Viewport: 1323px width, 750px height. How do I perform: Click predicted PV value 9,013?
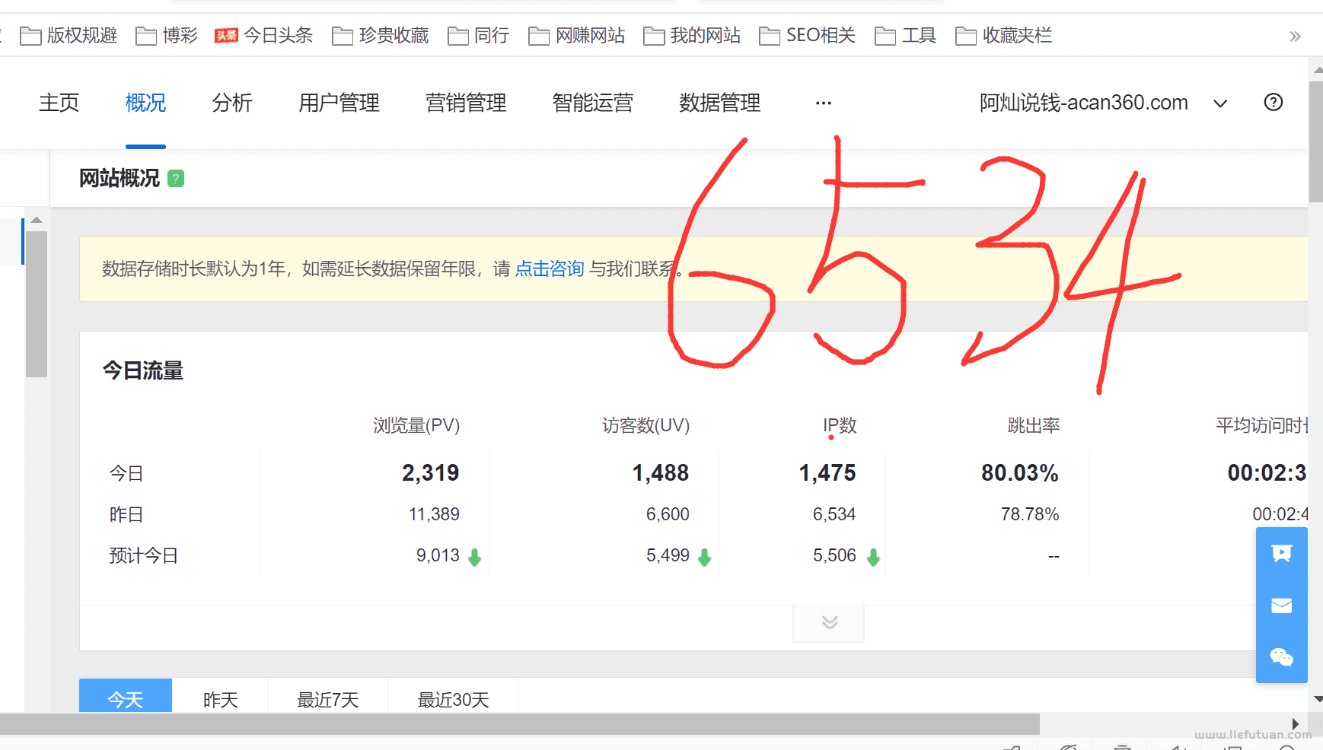point(438,555)
